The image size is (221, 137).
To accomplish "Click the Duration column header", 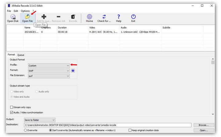I will 62,28.
